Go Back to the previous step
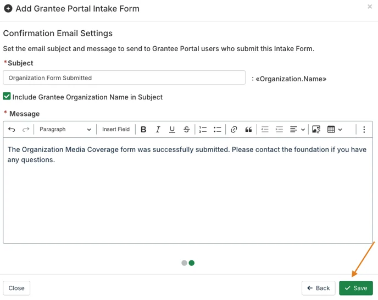The image size is (378, 300). 318,288
